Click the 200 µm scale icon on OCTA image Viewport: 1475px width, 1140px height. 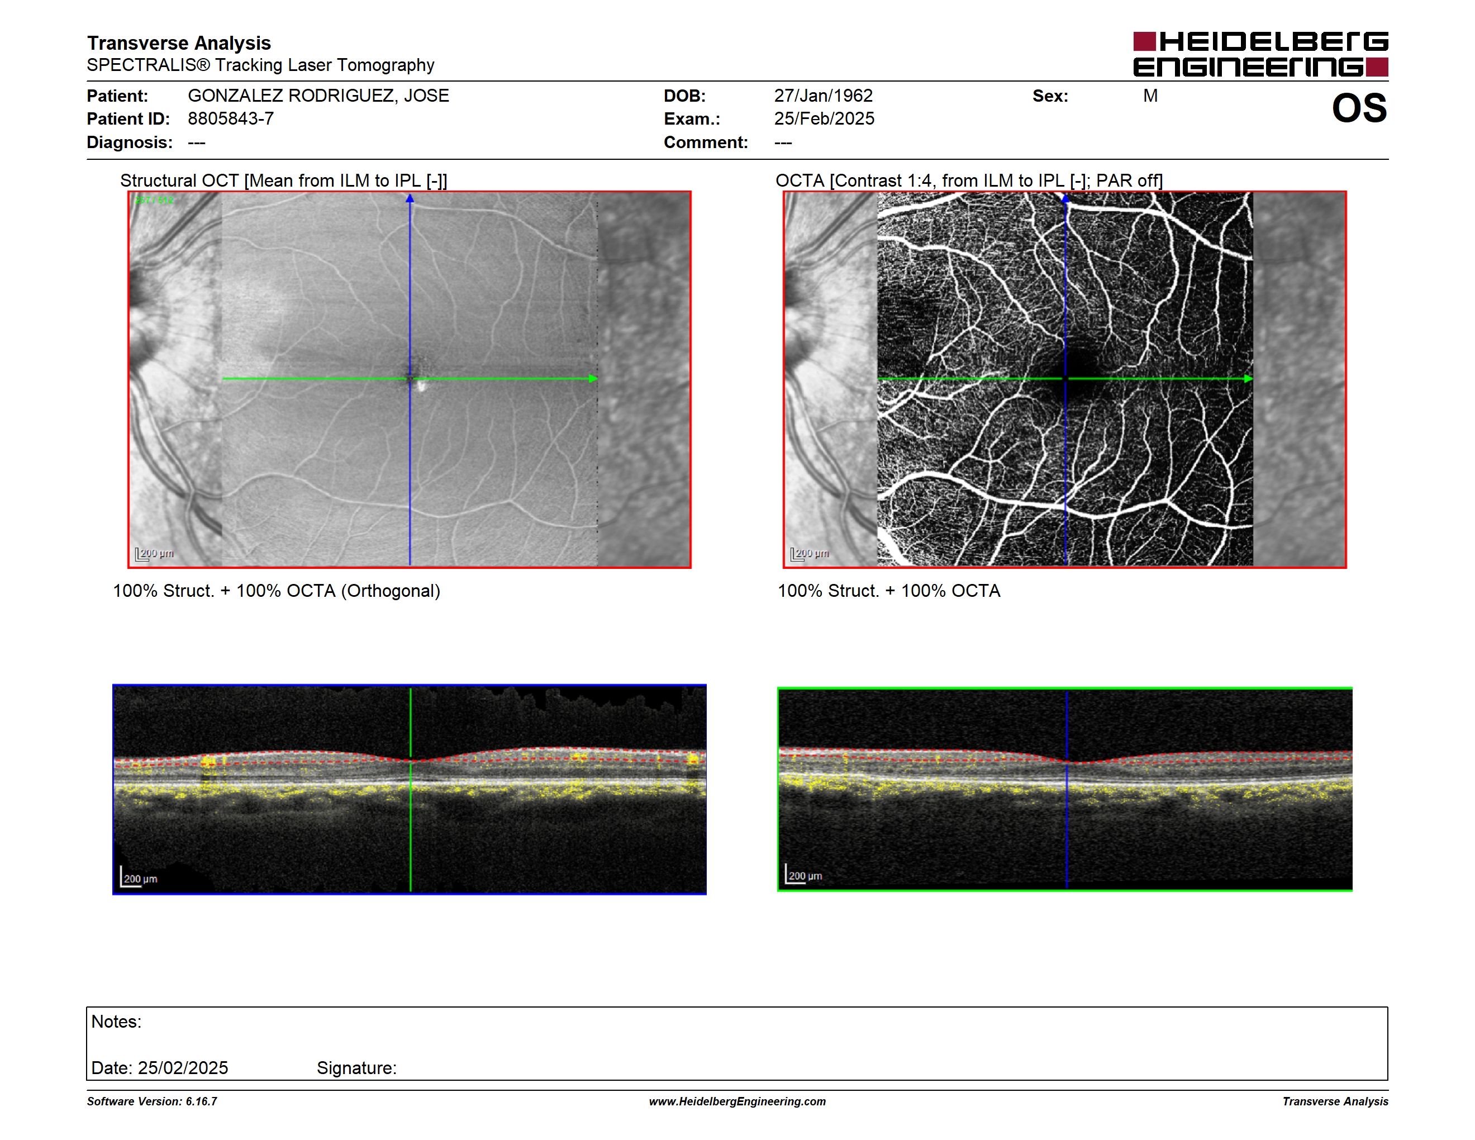click(x=810, y=554)
